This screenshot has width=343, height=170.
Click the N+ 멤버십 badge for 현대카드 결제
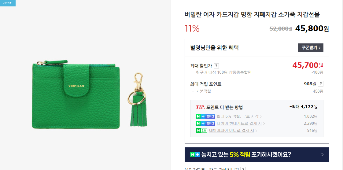coord(205,124)
